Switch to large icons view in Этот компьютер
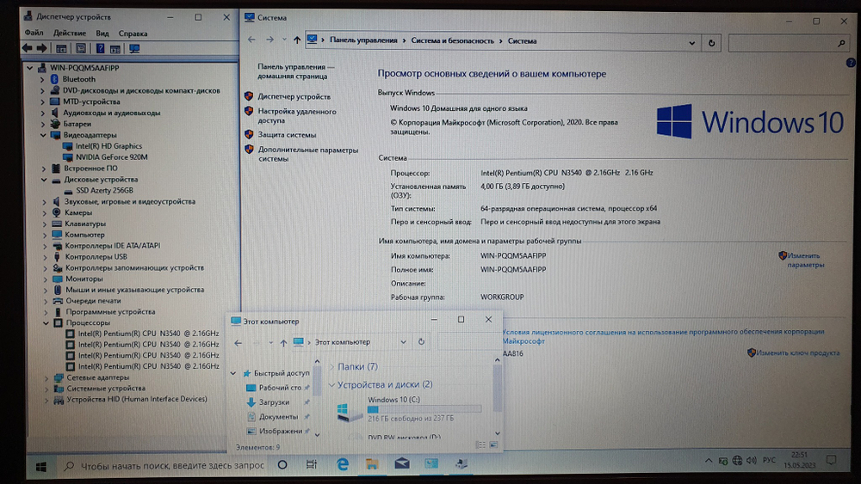The width and height of the screenshot is (861, 484). coord(493,444)
